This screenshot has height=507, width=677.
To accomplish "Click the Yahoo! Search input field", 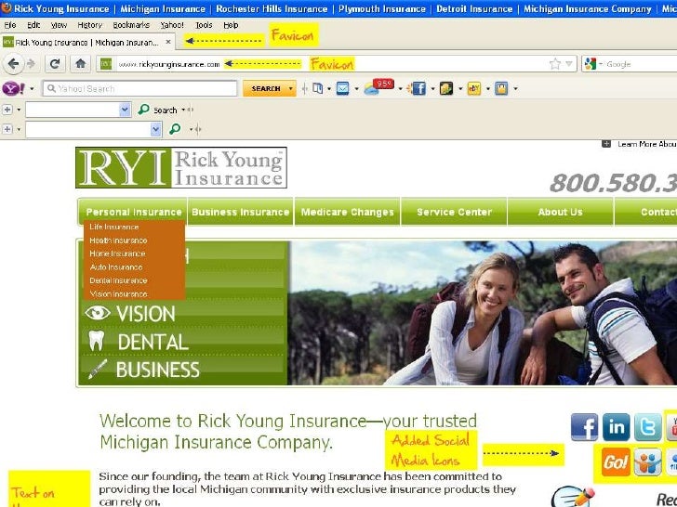I will pos(139,89).
